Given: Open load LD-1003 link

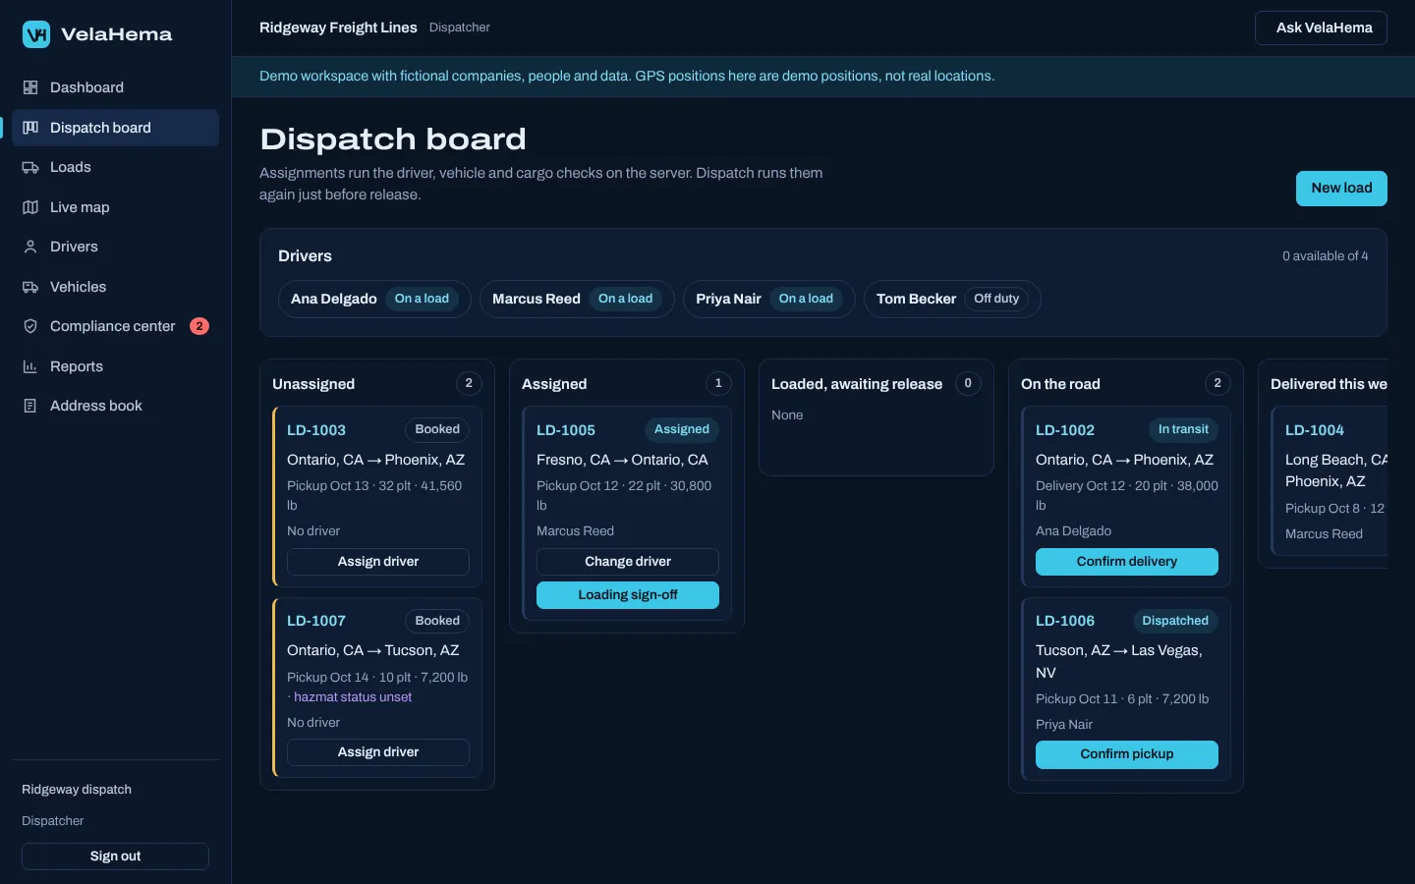Looking at the screenshot, I should click(x=316, y=430).
